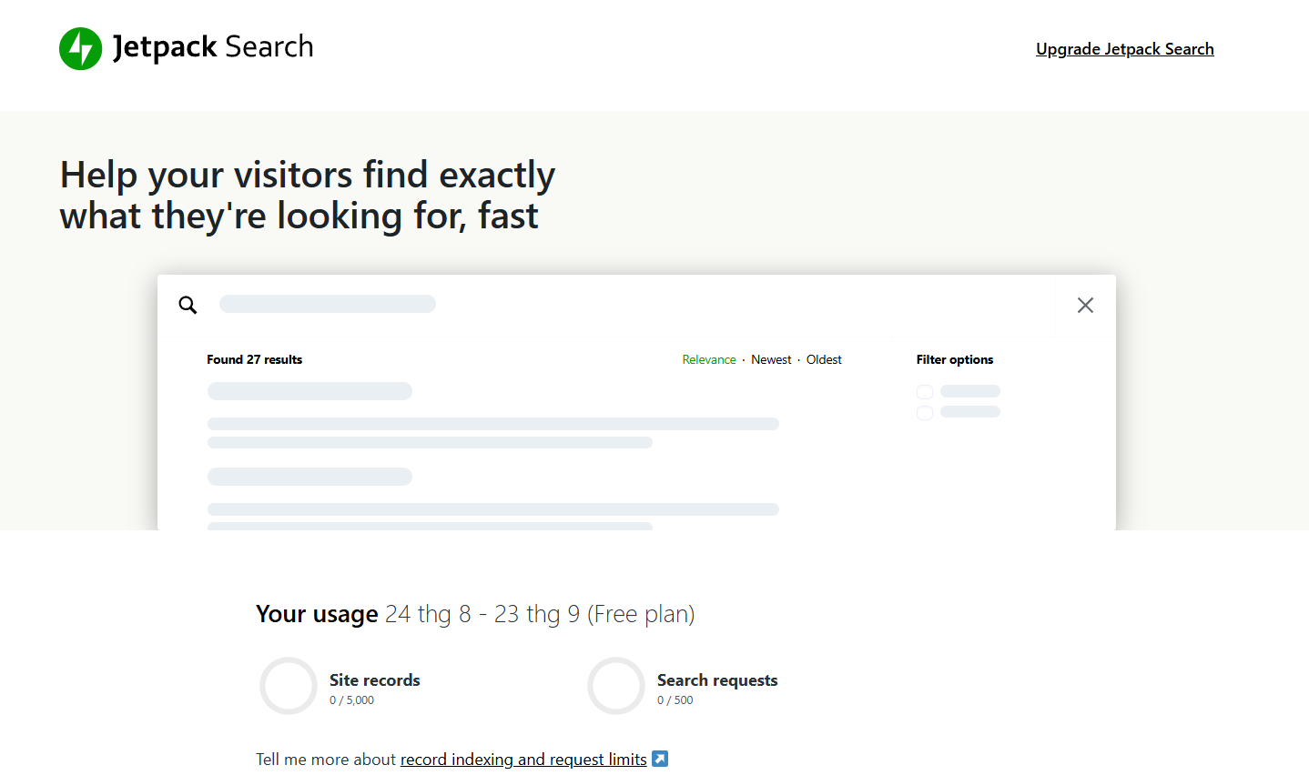The width and height of the screenshot is (1309, 775).
Task: Click the external link arrow icon
Action: point(660,759)
